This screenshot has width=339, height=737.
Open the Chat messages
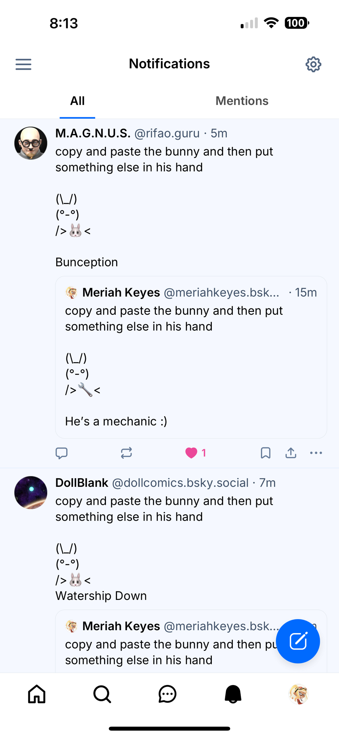coord(168,694)
